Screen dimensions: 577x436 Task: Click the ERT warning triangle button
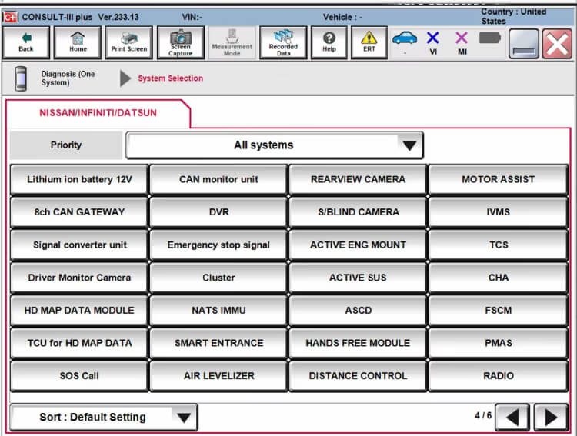369,42
